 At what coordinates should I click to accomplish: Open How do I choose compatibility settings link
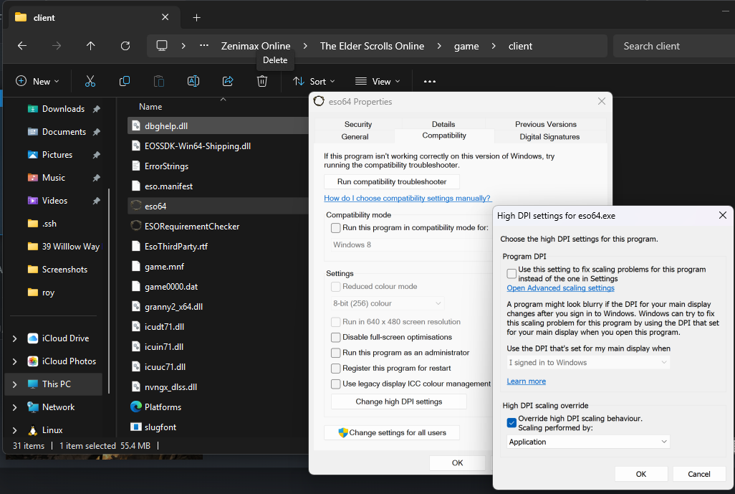tap(407, 199)
